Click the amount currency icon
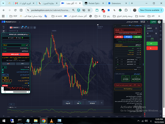The height and width of the screenshot is (124, 165). [156, 33]
